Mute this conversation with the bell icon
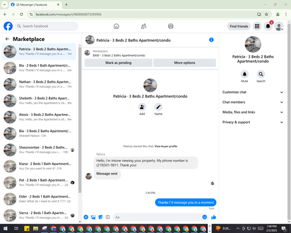This screenshot has height=233, width=291. [244, 74]
